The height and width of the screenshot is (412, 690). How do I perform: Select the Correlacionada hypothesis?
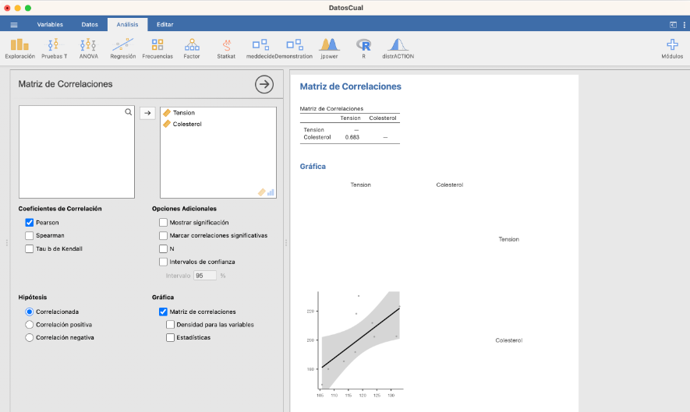tap(30, 312)
